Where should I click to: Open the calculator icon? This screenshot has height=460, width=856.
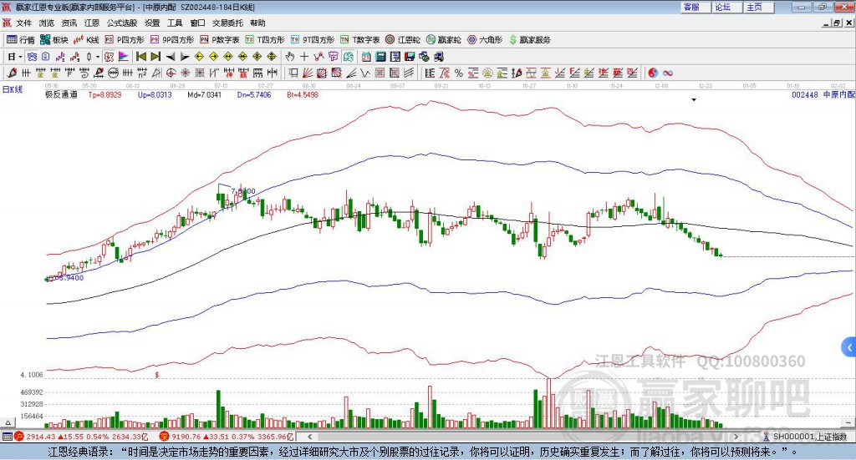pos(381,57)
